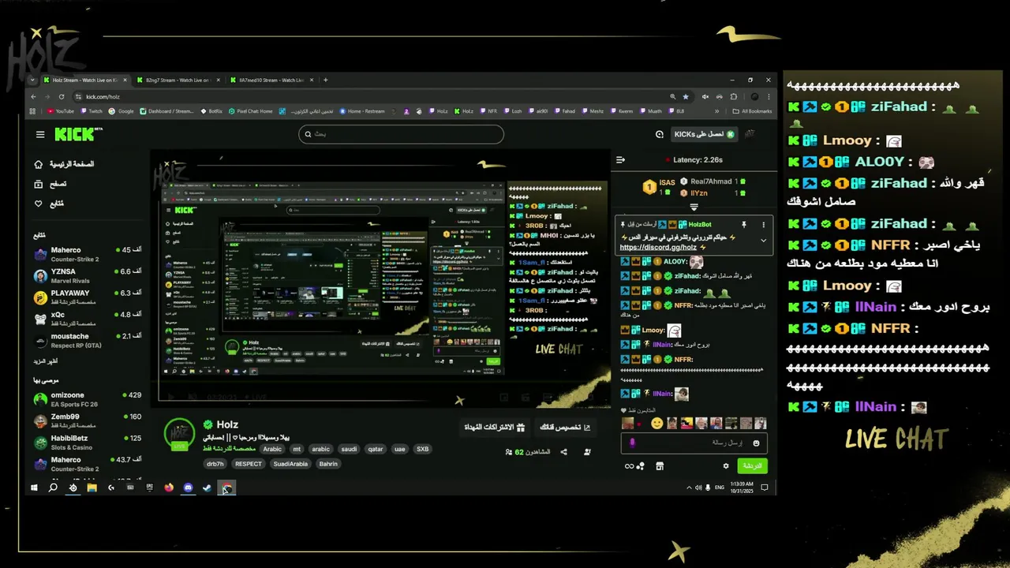This screenshot has width=1010, height=568.
Task: Show hidden system tray icons
Action: coord(687,488)
